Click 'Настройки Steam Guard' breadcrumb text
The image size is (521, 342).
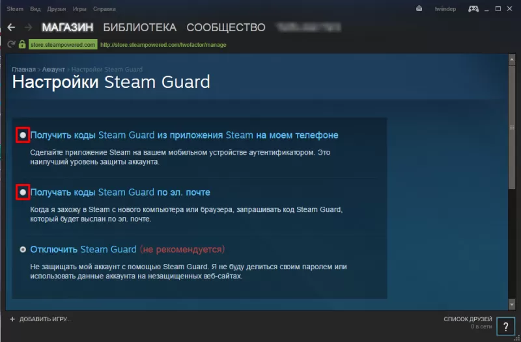[107, 70]
